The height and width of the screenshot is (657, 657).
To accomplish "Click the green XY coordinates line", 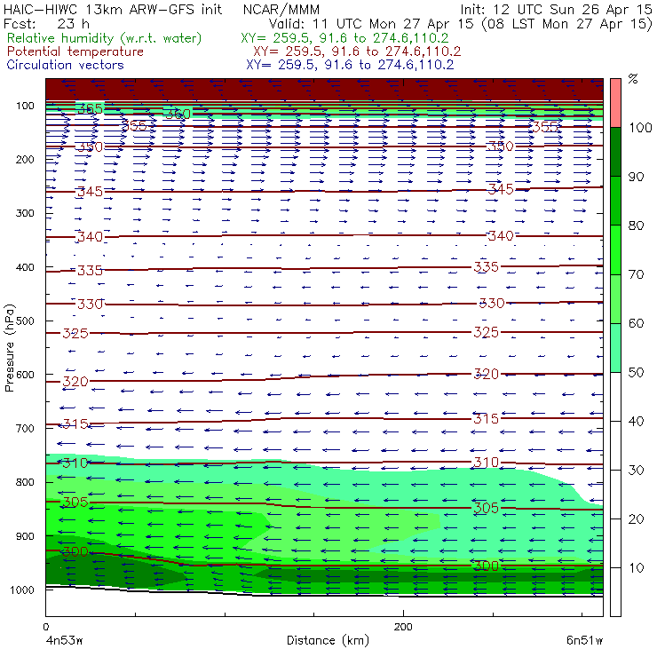I will 344,38.
